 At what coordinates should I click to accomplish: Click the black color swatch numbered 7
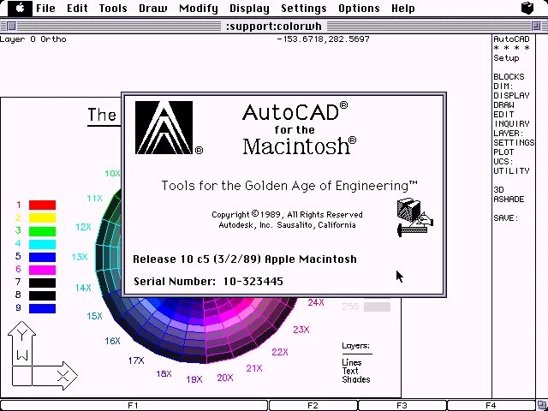click(42, 283)
